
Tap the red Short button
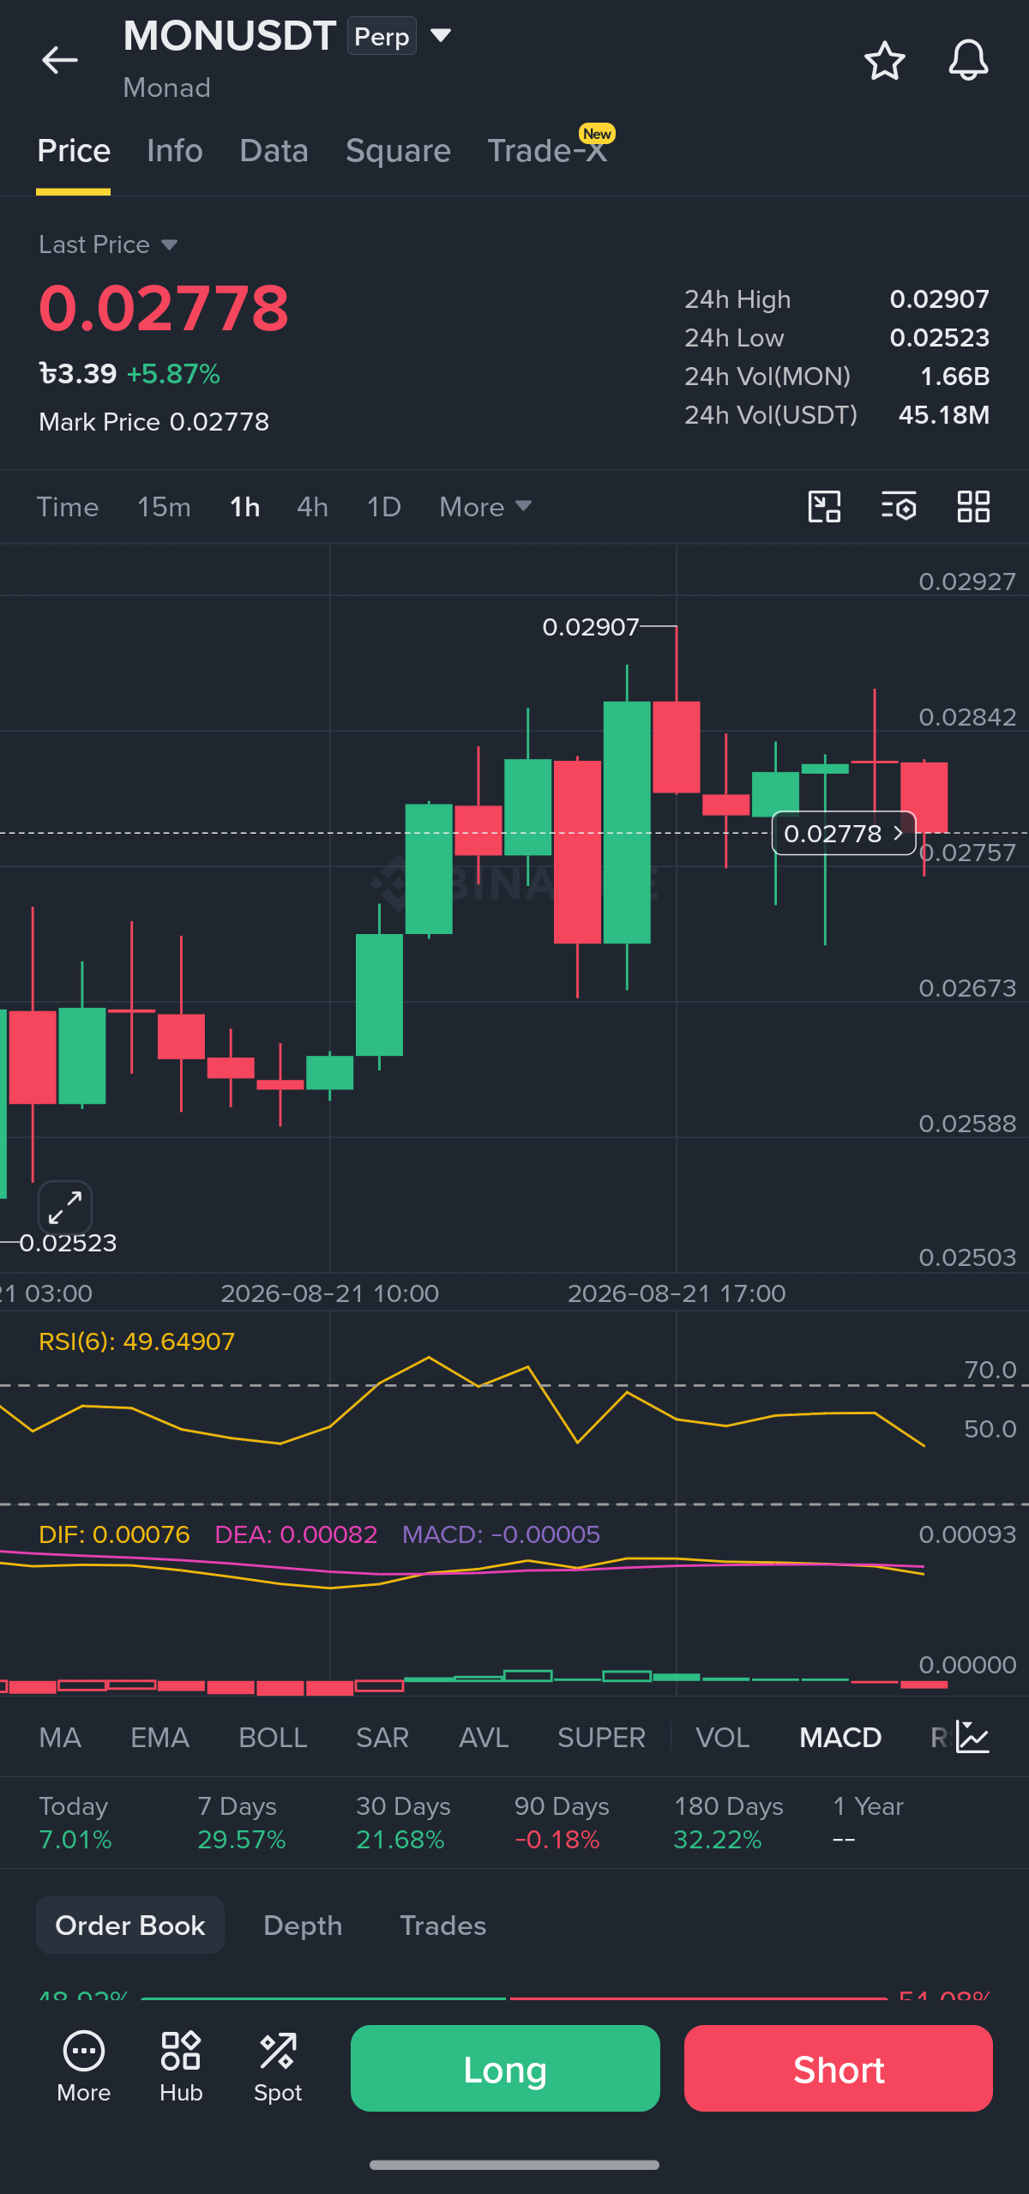tap(839, 2069)
